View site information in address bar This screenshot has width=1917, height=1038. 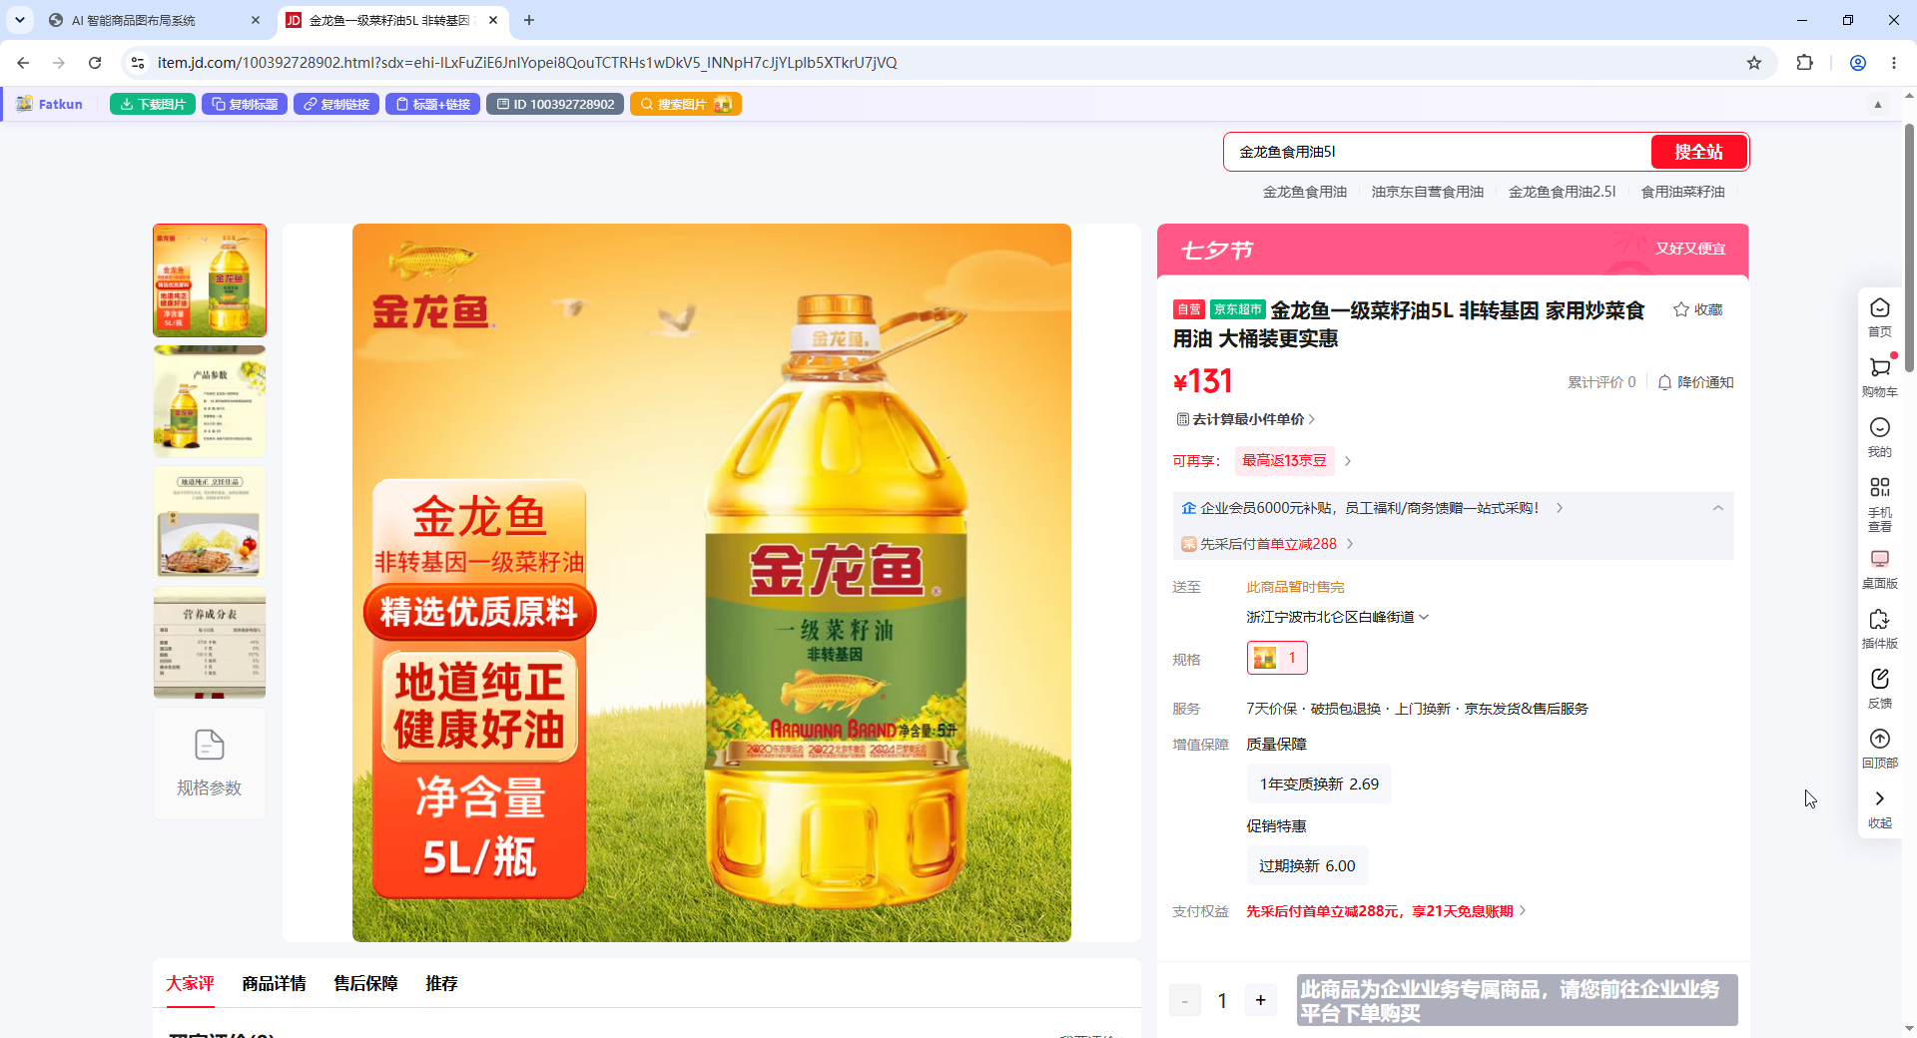coord(138,63)
